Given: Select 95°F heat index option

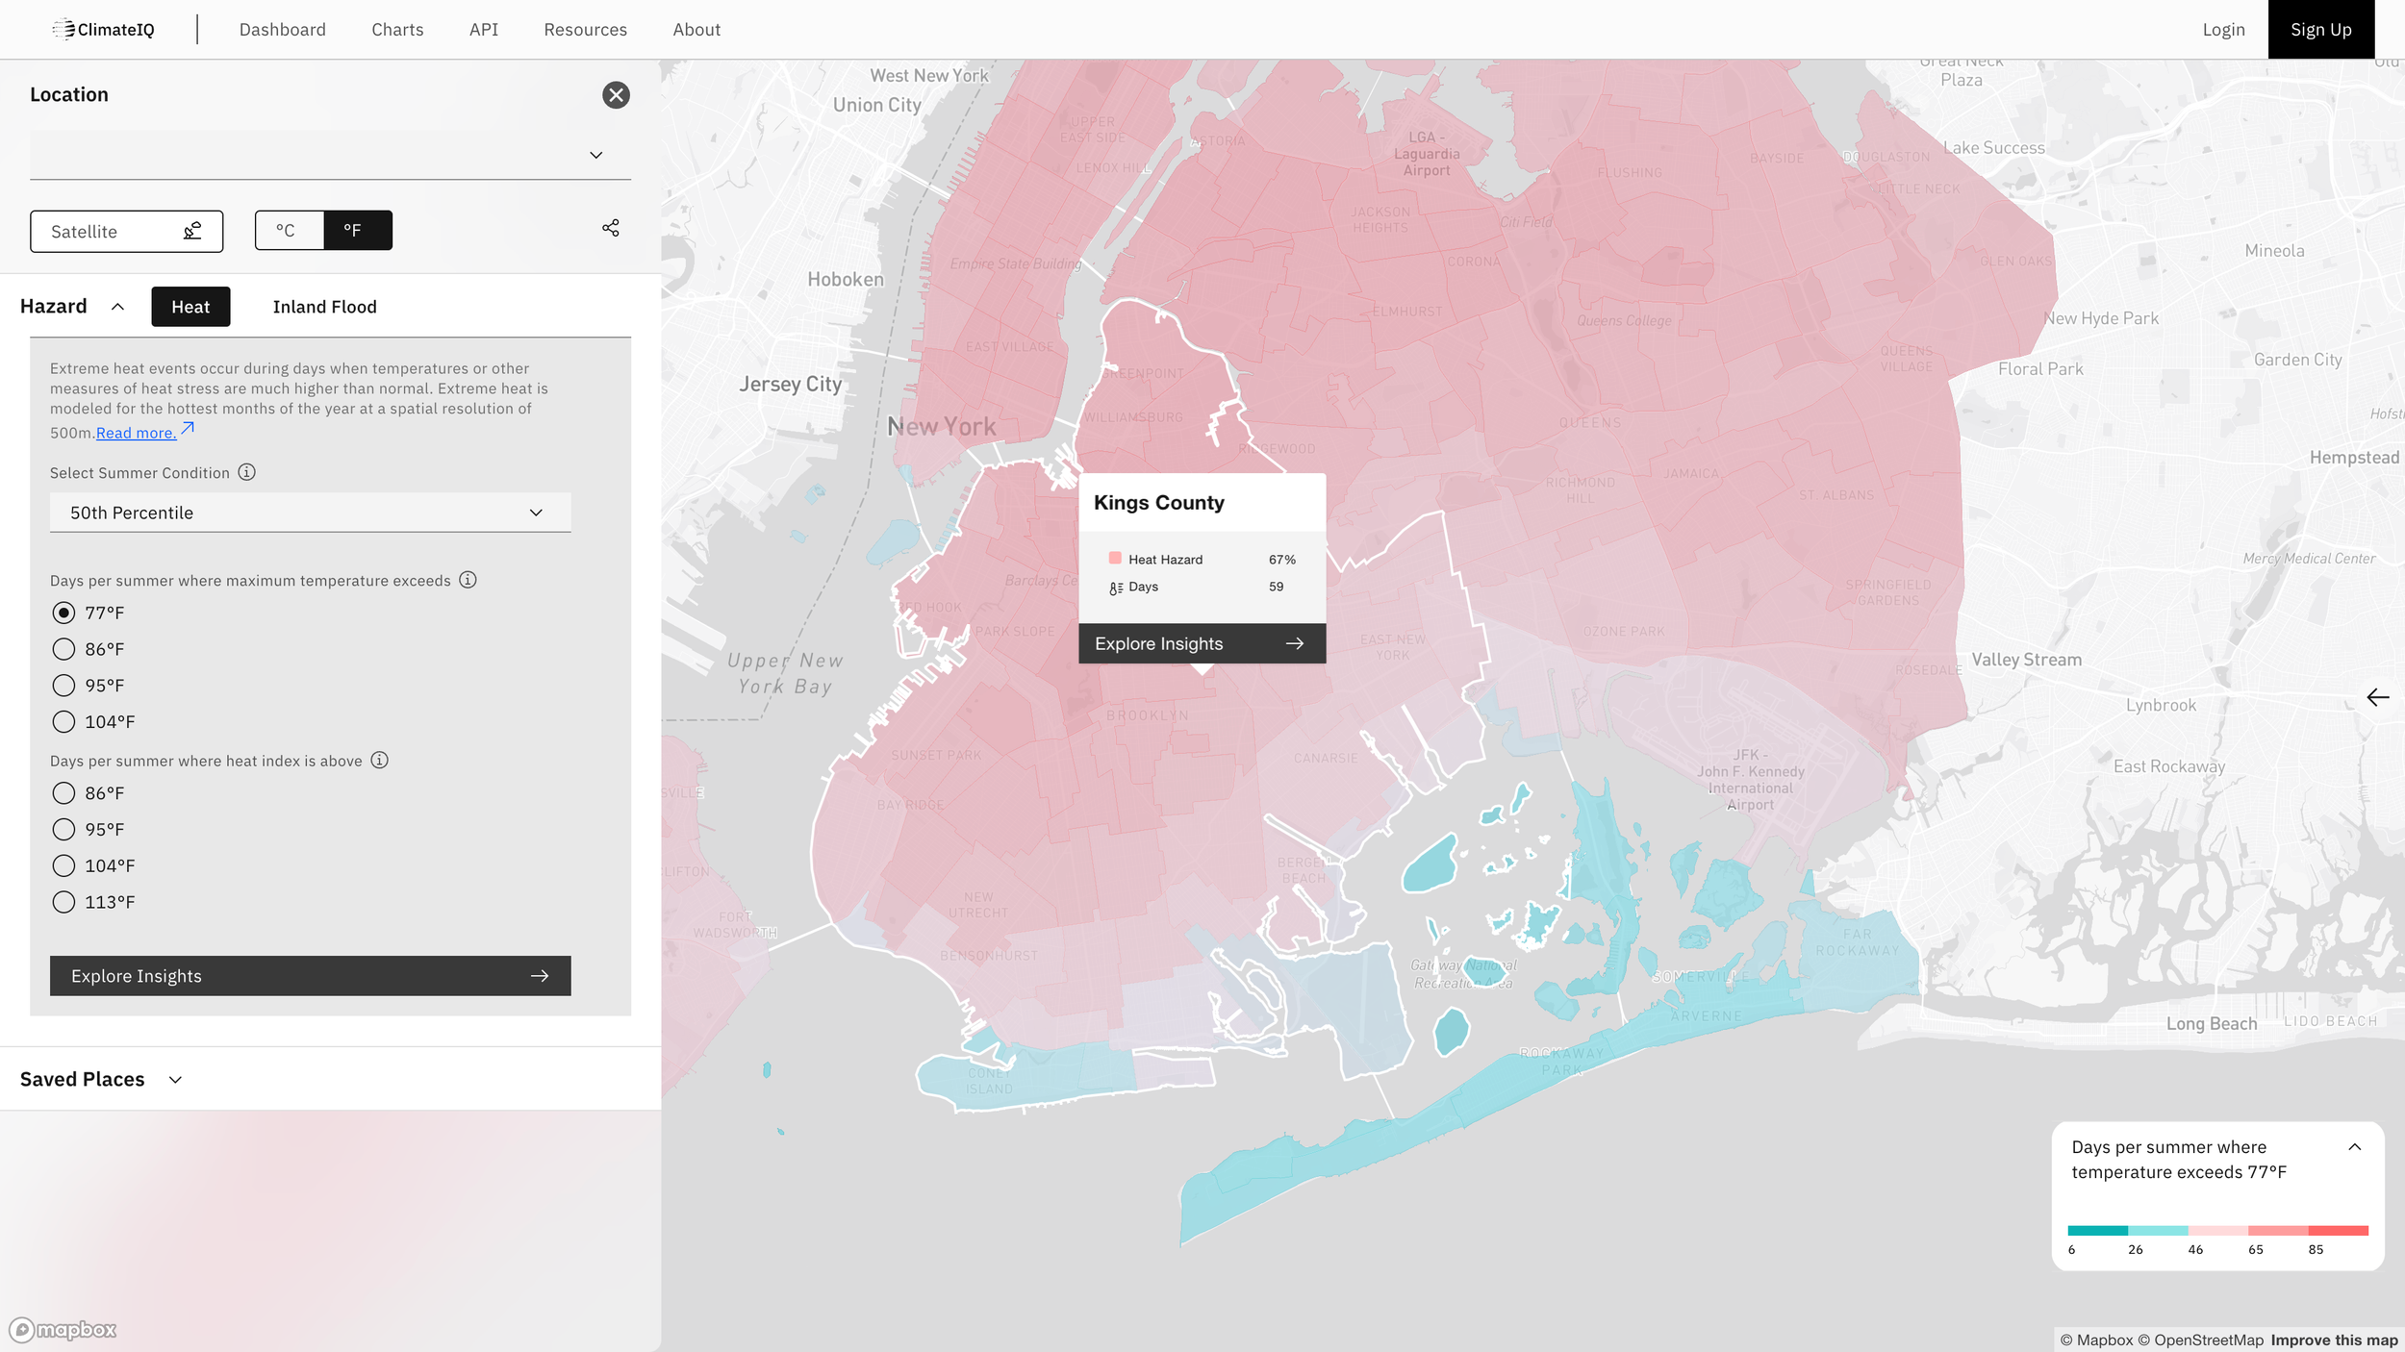Looking at the screenshot, I should [63, 830].
